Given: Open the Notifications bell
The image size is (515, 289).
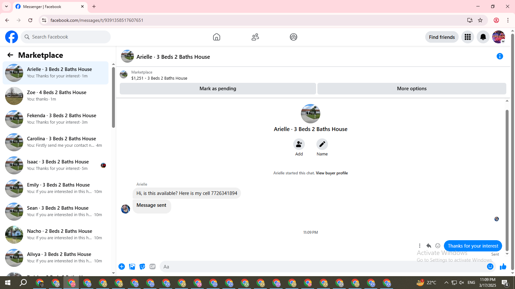Looking at the screenshot, I should pyautogui.click(x=483, y=37).
